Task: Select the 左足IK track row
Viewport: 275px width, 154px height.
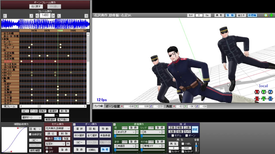Action: (10, 56)
